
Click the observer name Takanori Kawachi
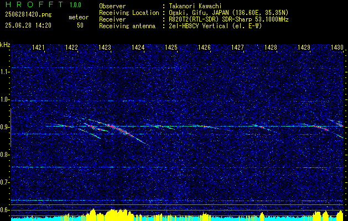tap(195, 6)
